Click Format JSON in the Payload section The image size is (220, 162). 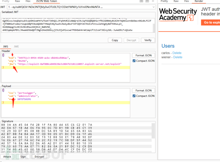(143, 90)
